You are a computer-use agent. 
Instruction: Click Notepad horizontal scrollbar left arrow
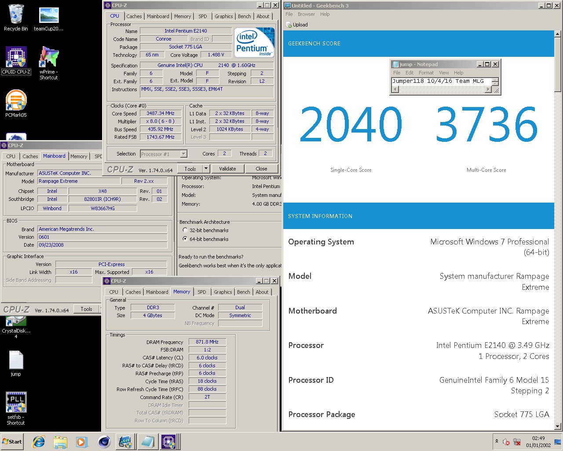[395, 89]
